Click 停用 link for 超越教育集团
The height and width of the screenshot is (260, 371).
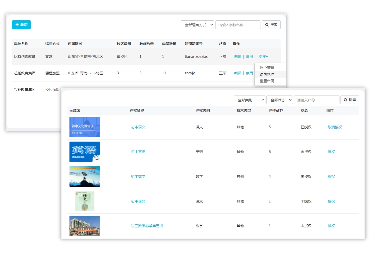pos(249,73)
